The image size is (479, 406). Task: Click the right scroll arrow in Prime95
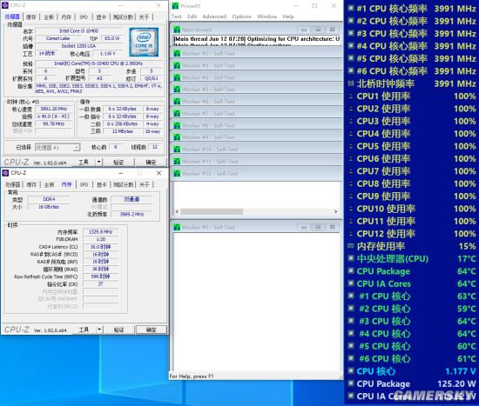(x=335, y=211)
